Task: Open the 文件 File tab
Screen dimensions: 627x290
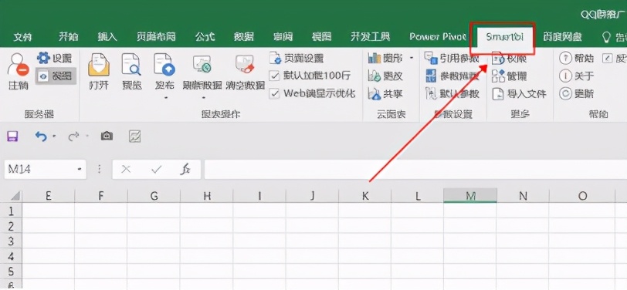Action: 22,37
